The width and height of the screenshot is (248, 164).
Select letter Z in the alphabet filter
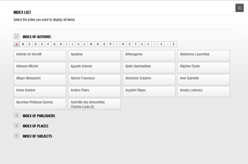pos(174,44)
